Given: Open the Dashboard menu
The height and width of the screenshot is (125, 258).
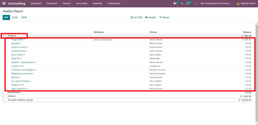Looking at the screenshot, I should point(36,4).
